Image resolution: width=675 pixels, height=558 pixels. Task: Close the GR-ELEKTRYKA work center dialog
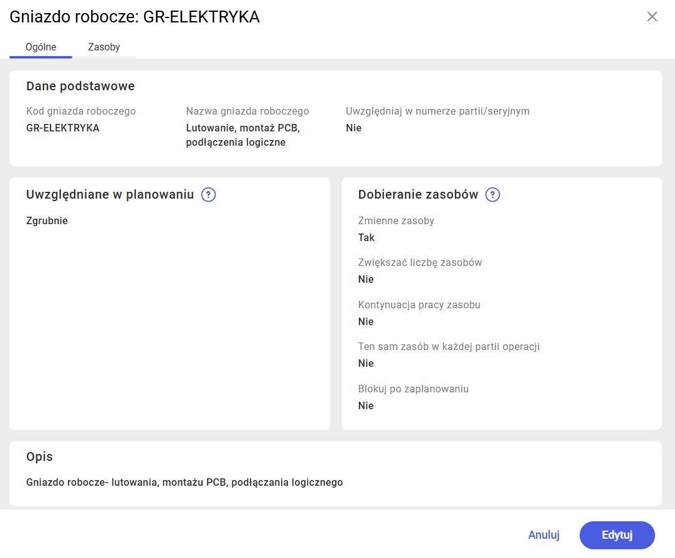tap(652, 17)
